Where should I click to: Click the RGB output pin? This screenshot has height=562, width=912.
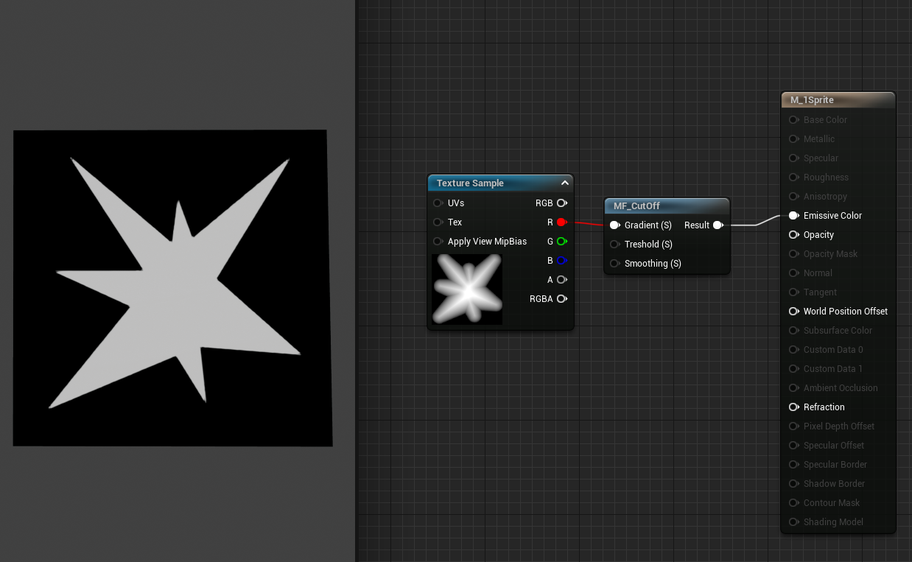tap(561, 203)
